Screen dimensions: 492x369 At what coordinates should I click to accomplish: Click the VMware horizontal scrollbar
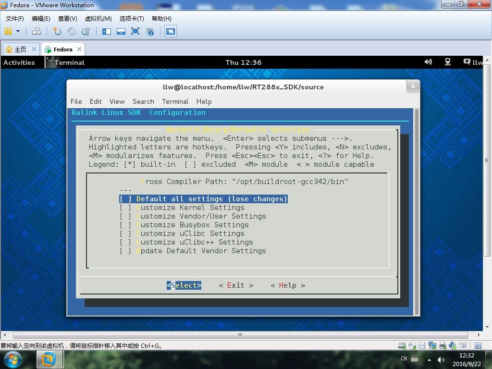tap(240, 335)
